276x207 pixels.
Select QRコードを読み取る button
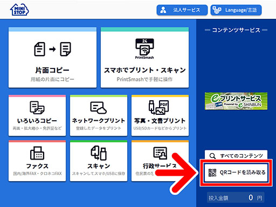[236, 172]
